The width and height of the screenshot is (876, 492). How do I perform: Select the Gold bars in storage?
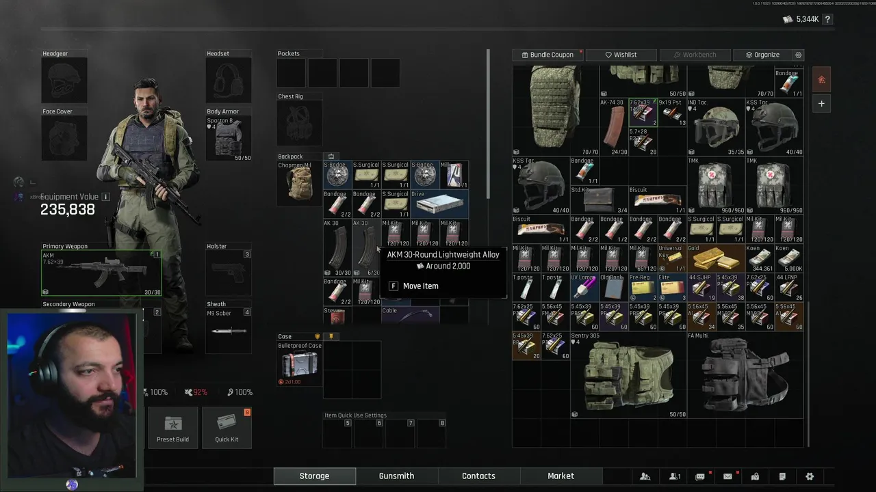click(716, 258)
